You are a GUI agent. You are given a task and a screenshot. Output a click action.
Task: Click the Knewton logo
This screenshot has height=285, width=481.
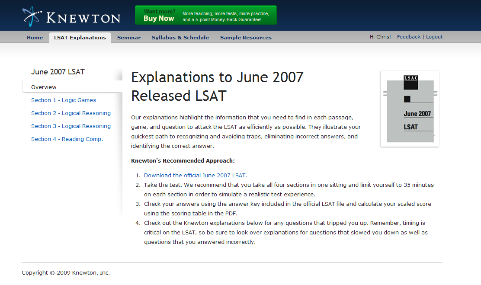71,16
